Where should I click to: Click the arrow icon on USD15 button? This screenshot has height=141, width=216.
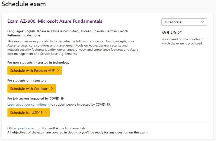(x=46, y=113)
